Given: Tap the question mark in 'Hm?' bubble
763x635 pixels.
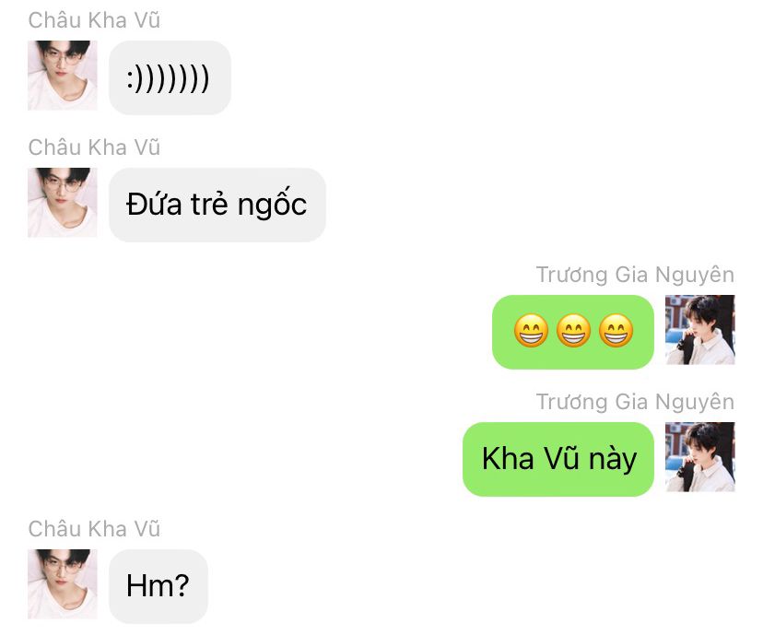Looking at the screenshot, I should coord(181,584).
